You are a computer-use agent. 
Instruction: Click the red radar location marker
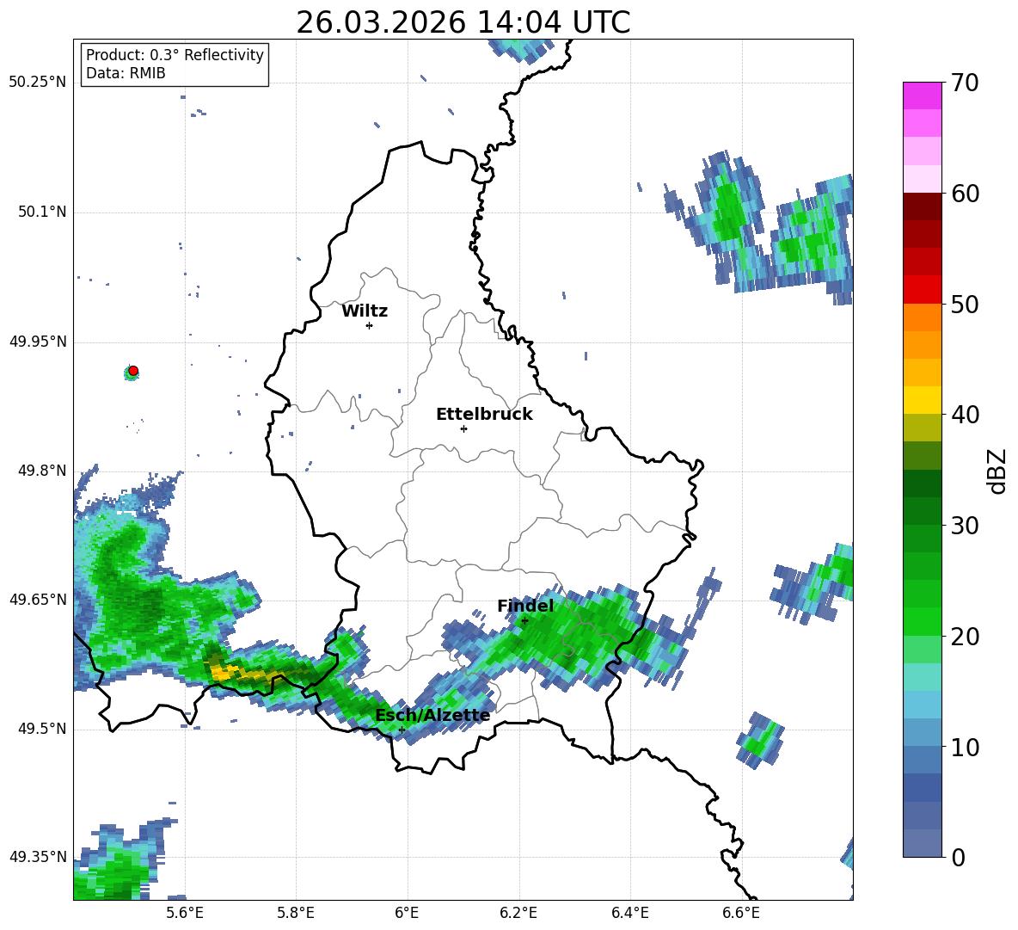133,371
